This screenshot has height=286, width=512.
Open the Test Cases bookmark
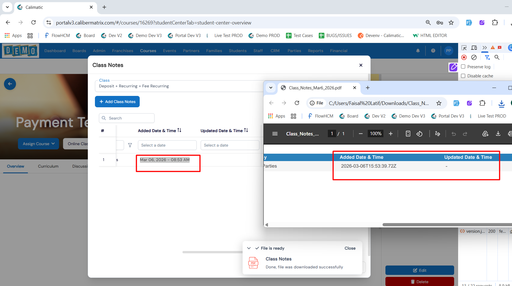pos(300,35)
